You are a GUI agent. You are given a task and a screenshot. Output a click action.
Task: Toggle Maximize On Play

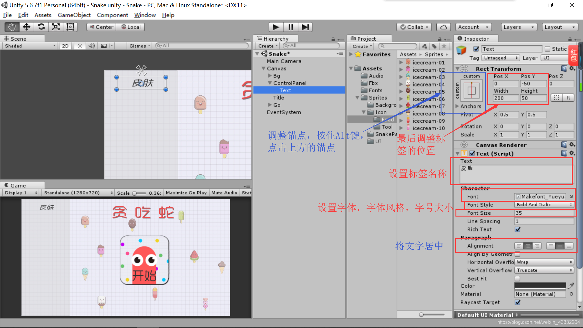(x=186, y=193)
